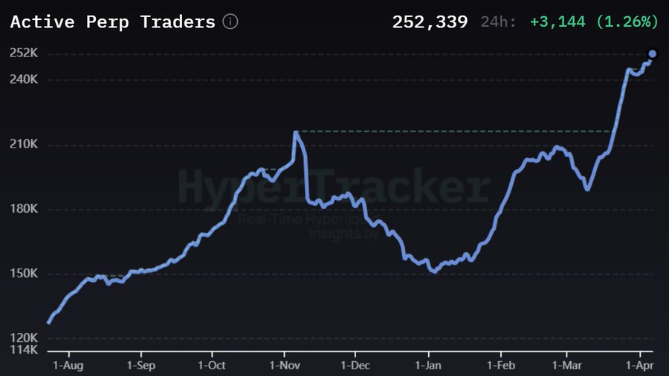Click the 252K label on the y-axis
Image resolution: width=669 pixels, height=376 pixels.
tap(24, 53)
